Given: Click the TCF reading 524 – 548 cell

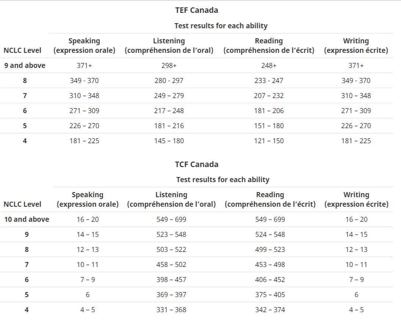Looking at the screenshot, I should (270, 235).
